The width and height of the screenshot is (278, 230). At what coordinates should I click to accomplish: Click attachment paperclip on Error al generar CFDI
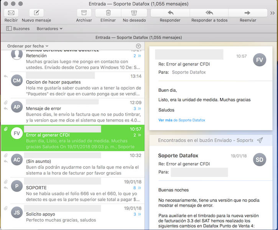[x=6, y=129]
